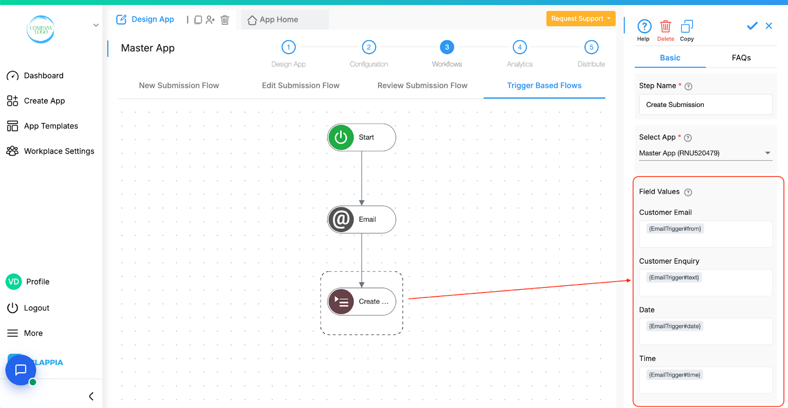Click the Design App edit icon

tap(121, 19)
